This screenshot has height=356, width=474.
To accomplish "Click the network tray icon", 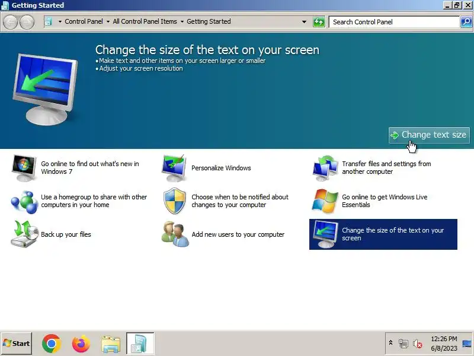I will tap(403, 344).
